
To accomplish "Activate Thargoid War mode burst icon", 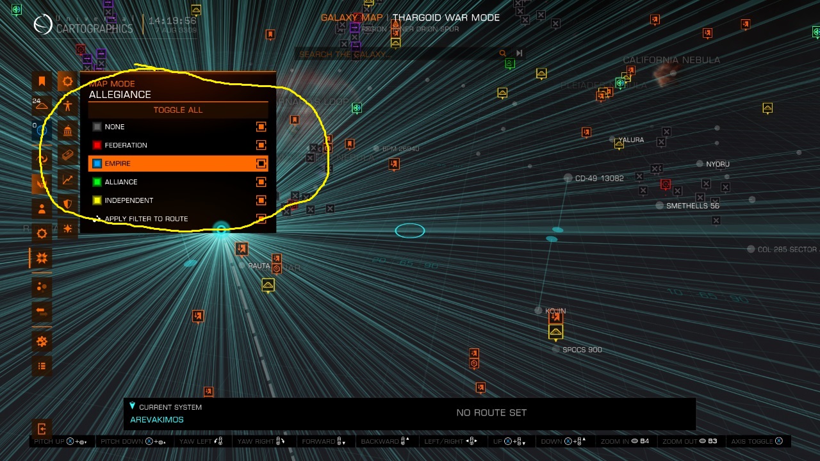I will click(42, 258).
